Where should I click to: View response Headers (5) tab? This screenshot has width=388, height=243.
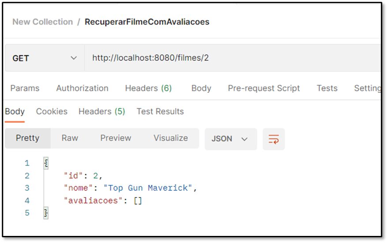coord(102,111)
